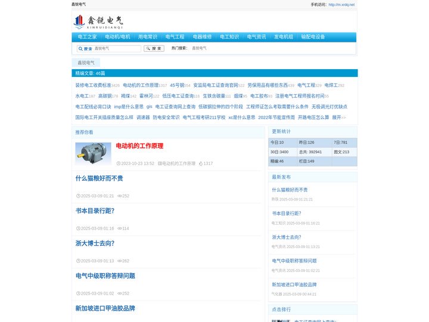Open tag link 45号钢

coord(177,85)
